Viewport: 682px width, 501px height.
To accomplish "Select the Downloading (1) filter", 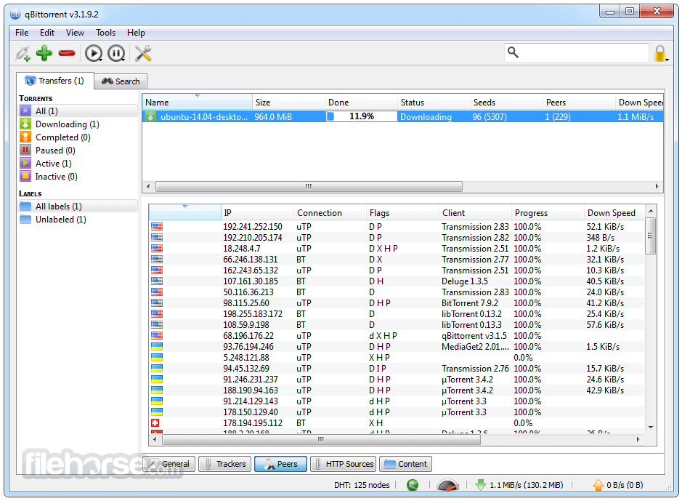I will click(78, 124).
